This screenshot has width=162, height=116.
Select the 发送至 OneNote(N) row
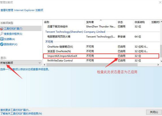coord(101,51)
